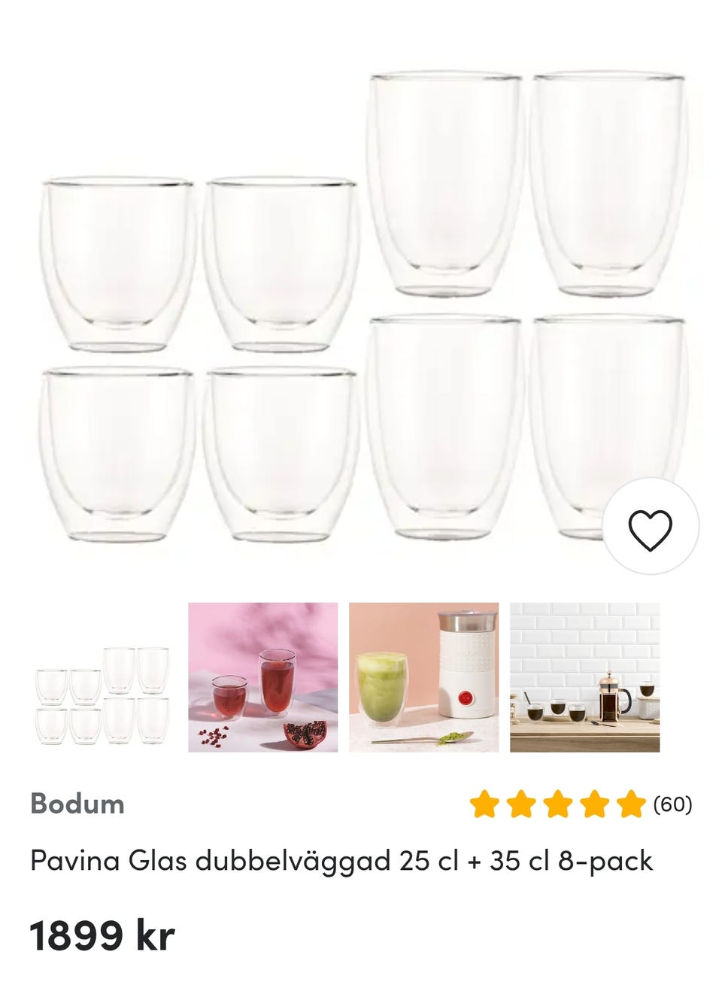Click the pomegranate in pink thumbnail
722x982 pixels.
[305, 731]
